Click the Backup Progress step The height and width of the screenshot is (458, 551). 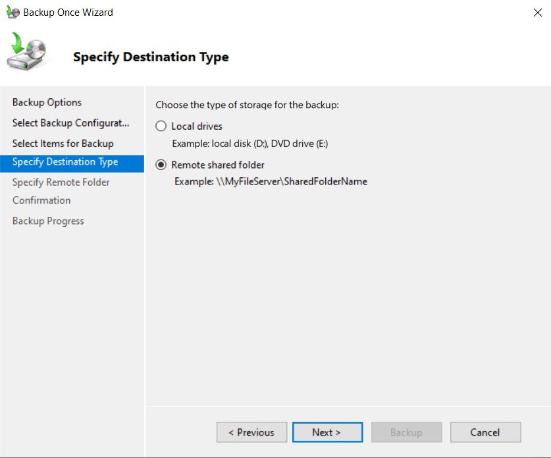pos(48,221)
